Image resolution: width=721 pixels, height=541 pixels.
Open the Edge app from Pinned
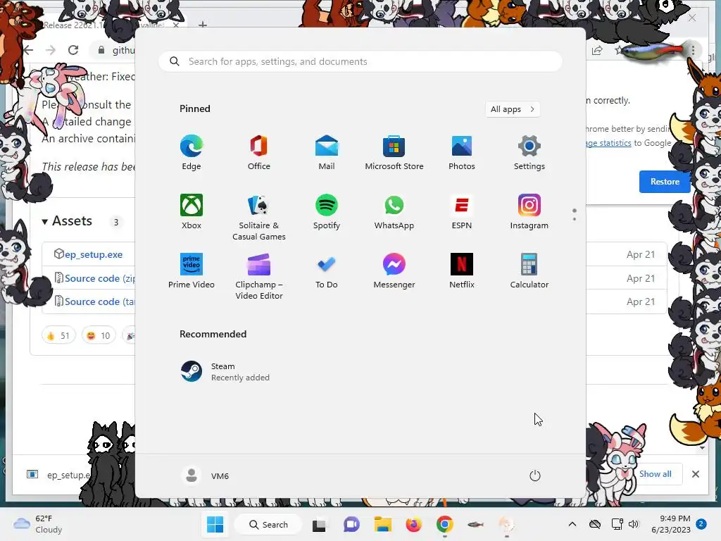pos(192,153)
